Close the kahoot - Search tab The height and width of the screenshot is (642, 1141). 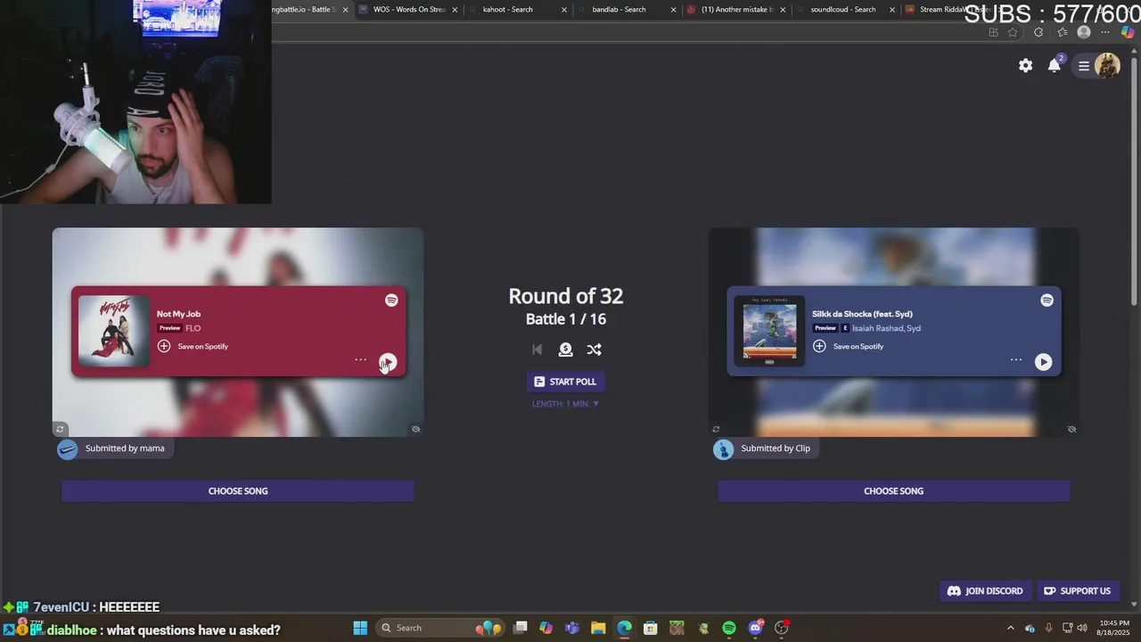[x=564, y=10]
